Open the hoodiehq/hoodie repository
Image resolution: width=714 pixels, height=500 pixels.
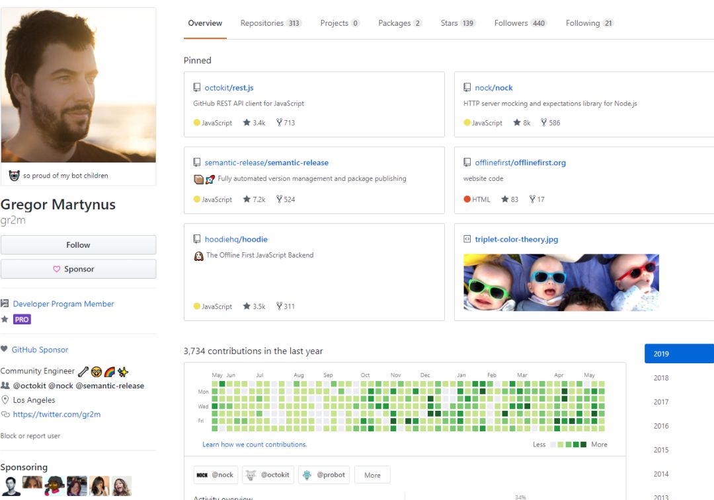coord(236,239)
